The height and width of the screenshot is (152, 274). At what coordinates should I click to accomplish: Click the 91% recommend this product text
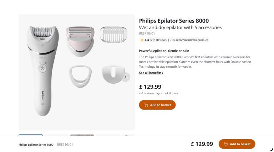[189, 40]
